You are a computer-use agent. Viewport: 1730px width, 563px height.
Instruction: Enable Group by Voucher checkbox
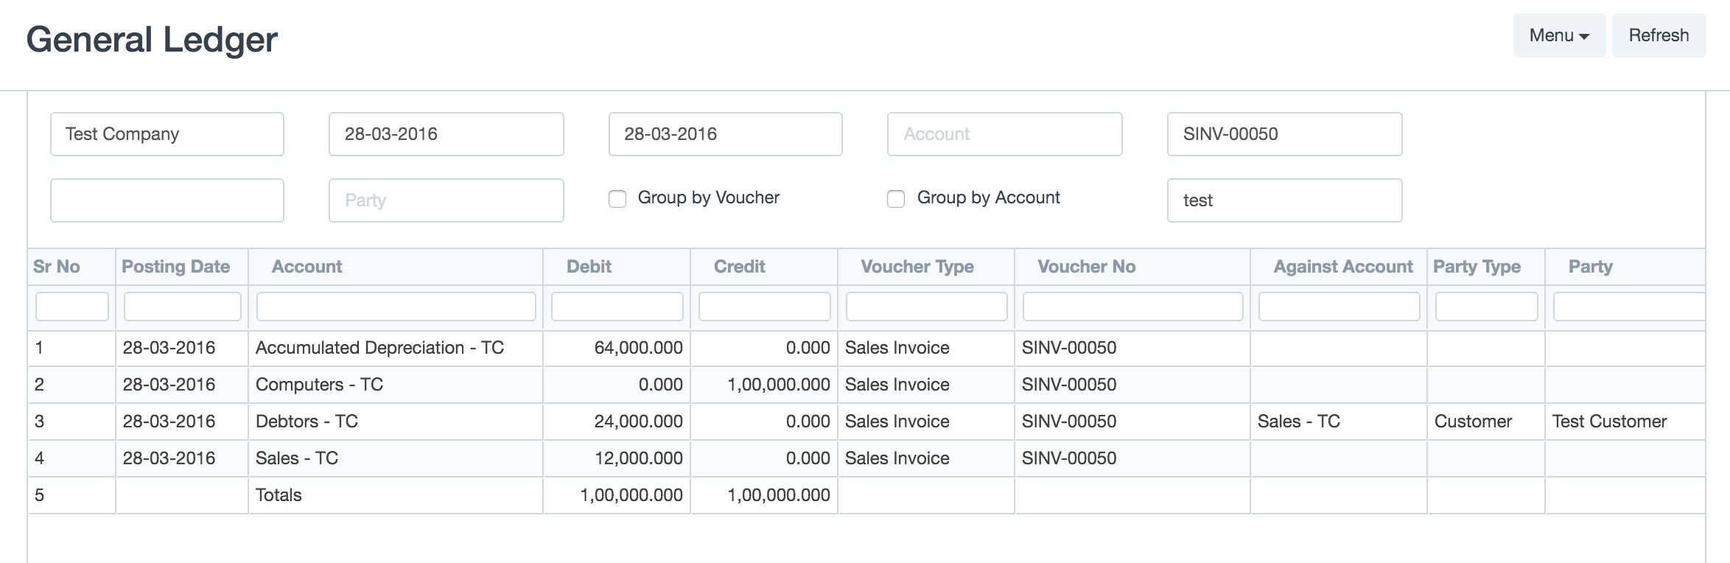pyautogui.click(x=617, y=199)
